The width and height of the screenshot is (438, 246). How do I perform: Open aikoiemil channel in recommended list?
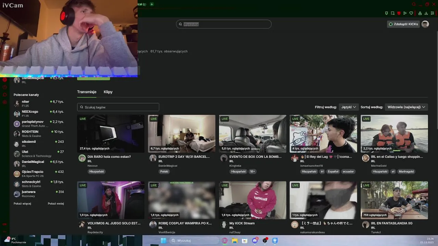pos(39,143)
